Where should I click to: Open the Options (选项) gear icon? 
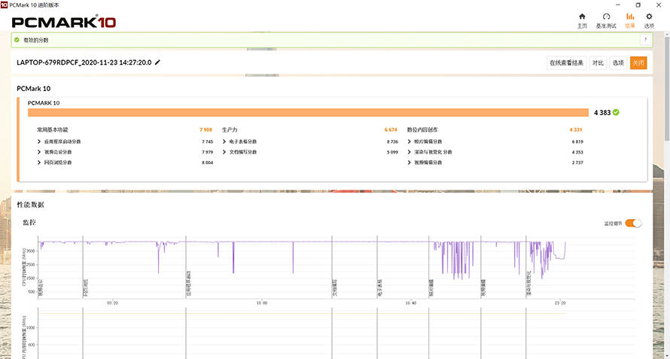click(x=649, y=17)
